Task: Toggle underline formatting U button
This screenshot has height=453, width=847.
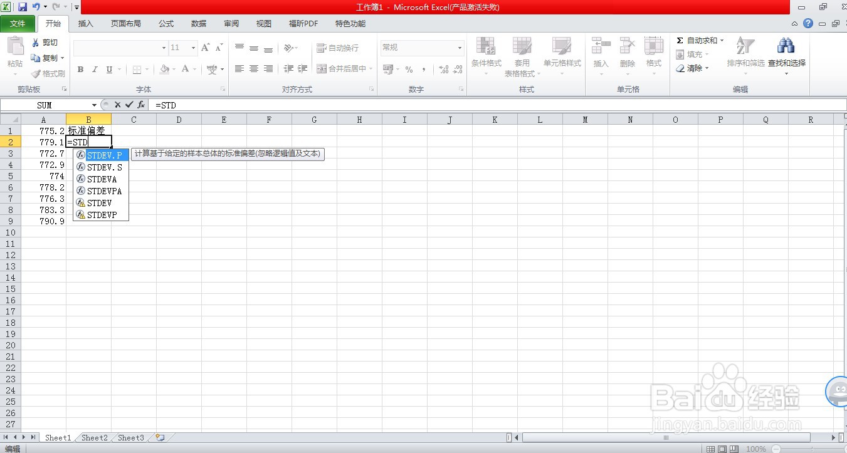Action: tap(110, 70)
